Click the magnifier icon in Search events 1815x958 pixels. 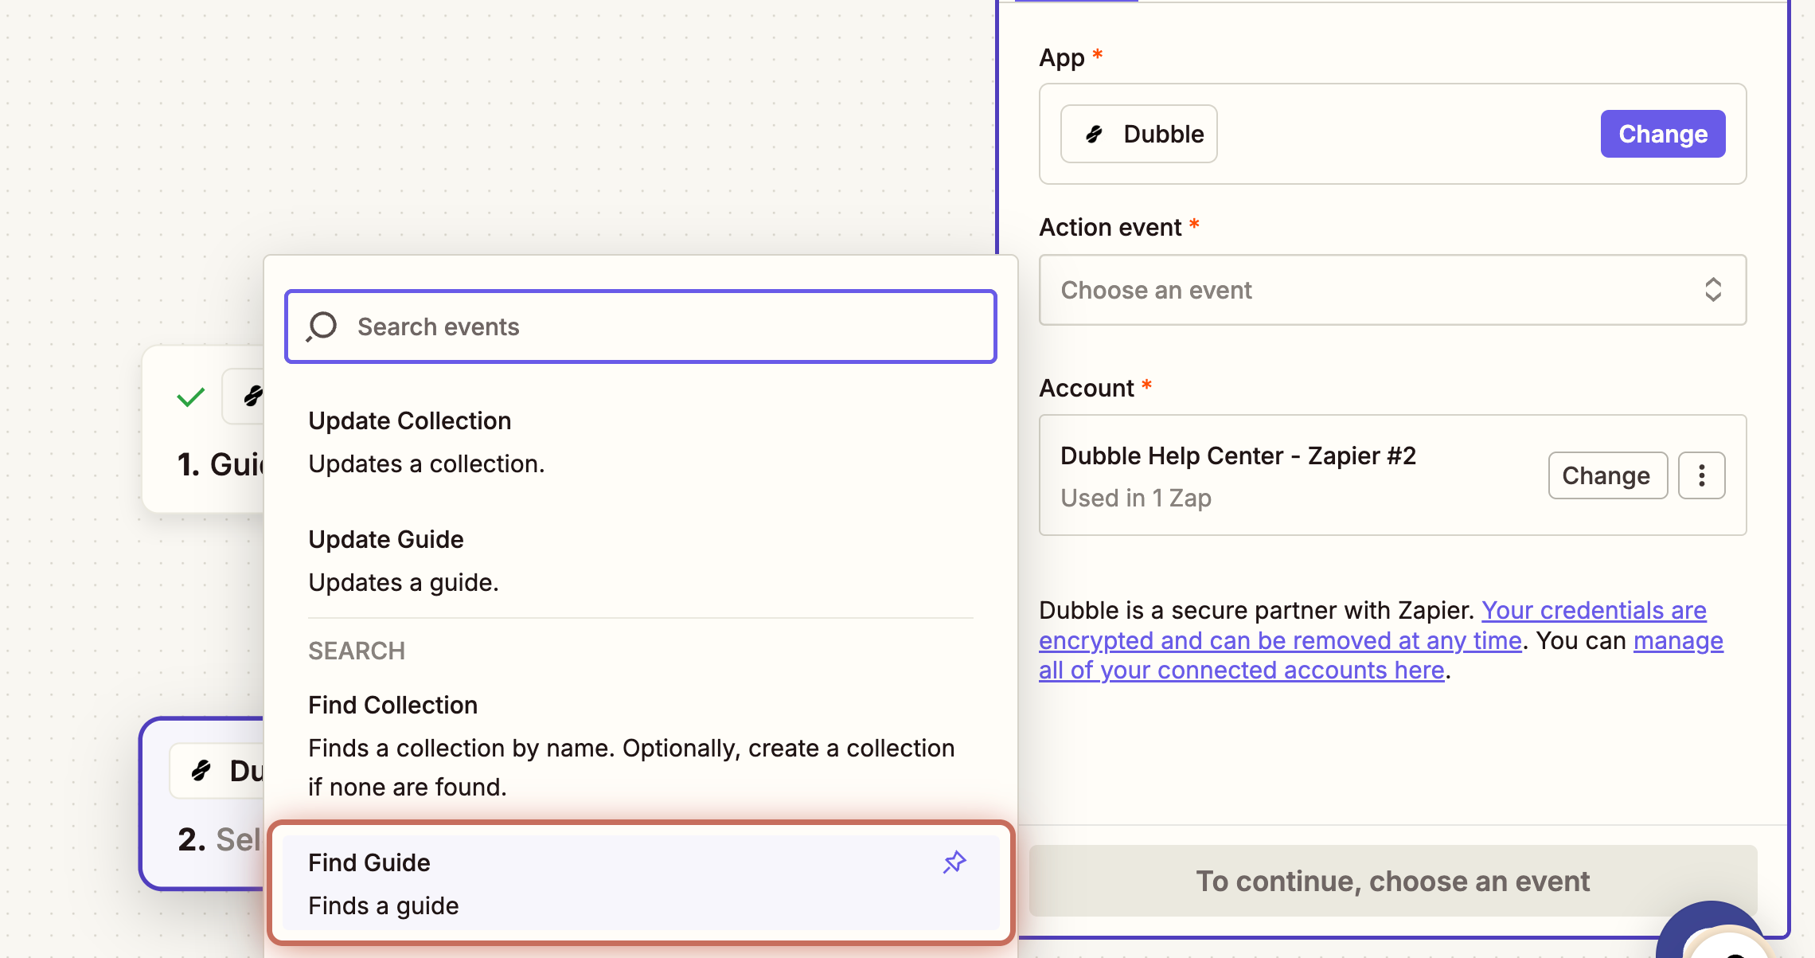pos(322,327)
